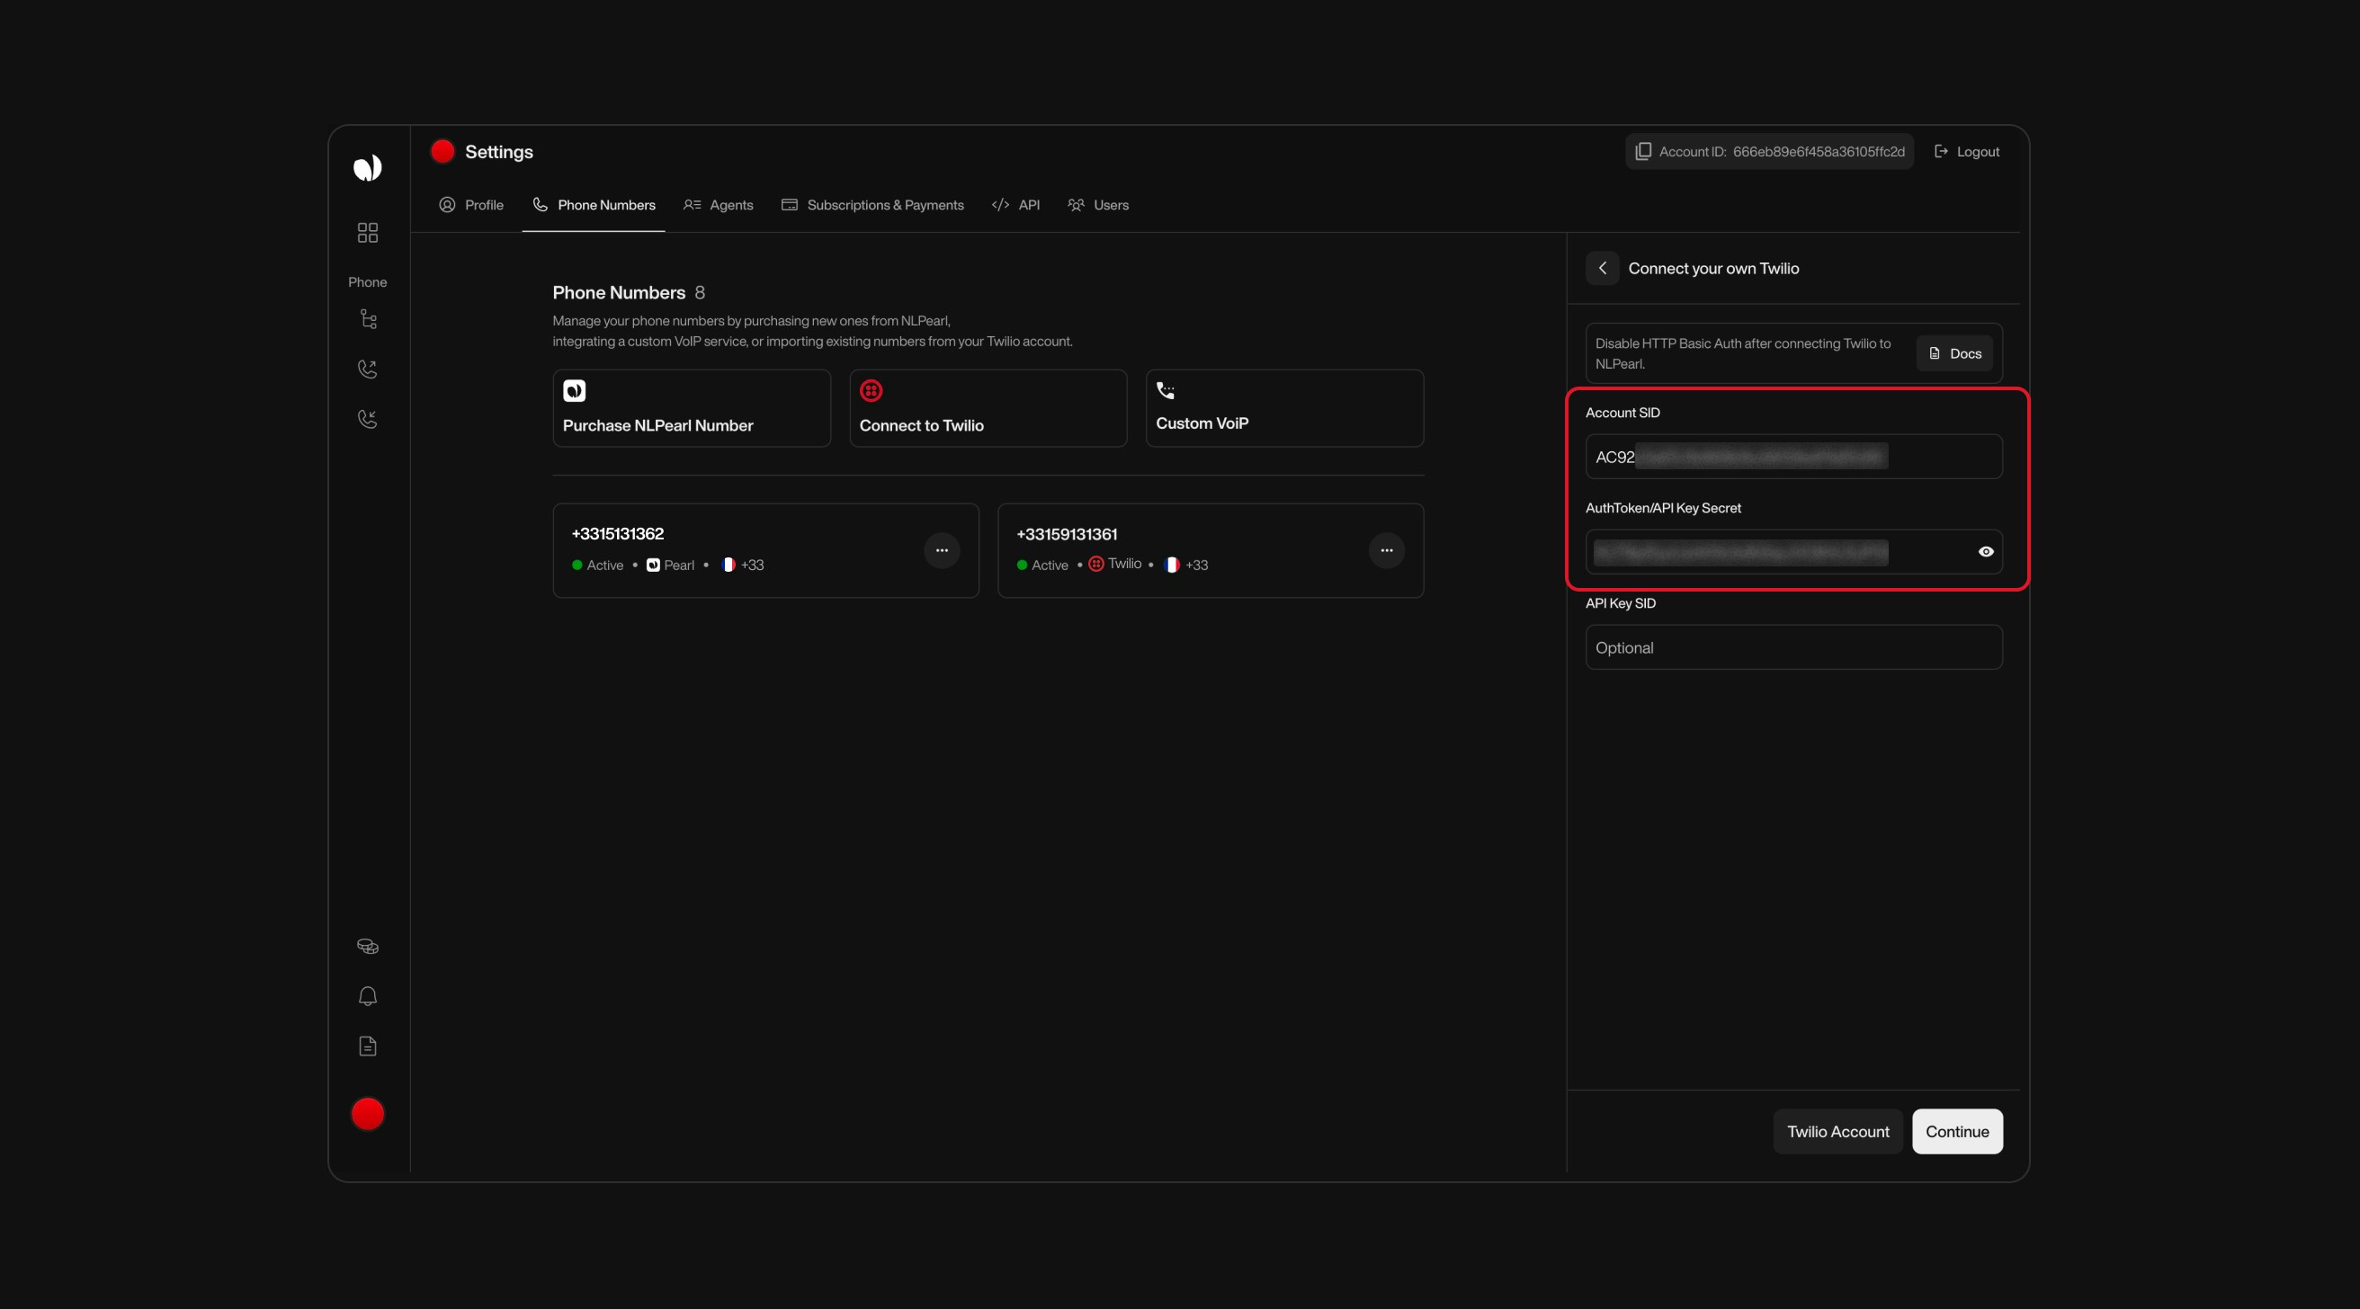This screenshot has height=1309, width=2360.
Task: Open the documents icon in sidebar
Action: (x=367, y=1046)
